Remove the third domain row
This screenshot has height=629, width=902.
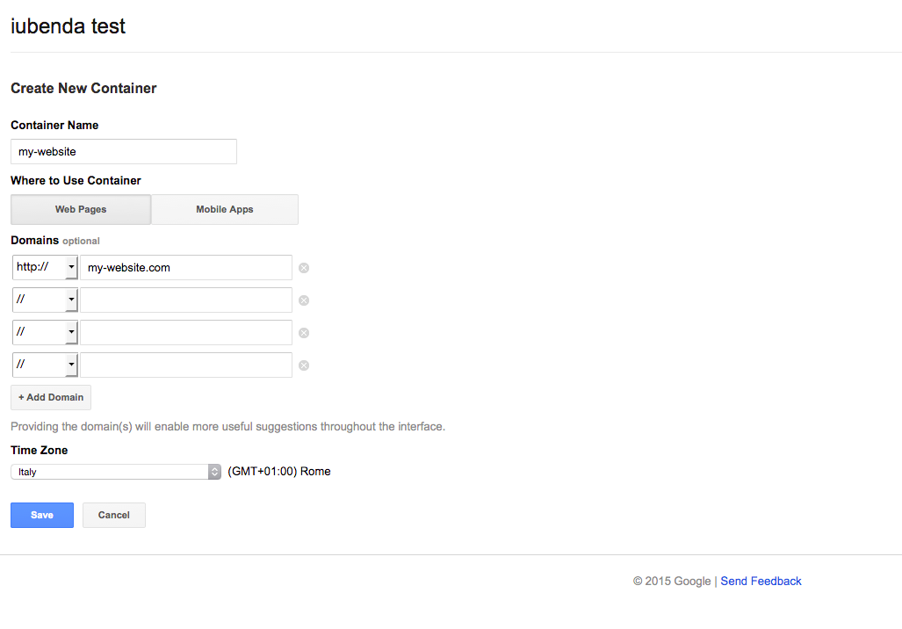click(304, 333)
